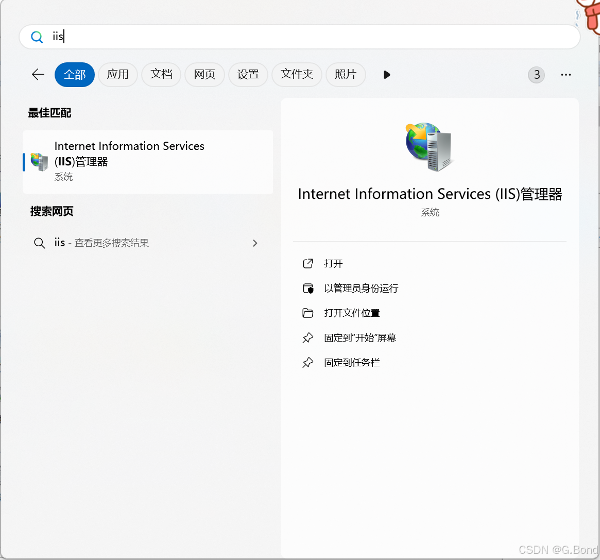Select the 应用 filter tab

(x=118, y=75)
